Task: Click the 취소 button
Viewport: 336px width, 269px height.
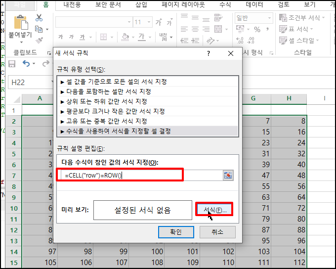Action: pyautogui.click(x=217, y=232)
